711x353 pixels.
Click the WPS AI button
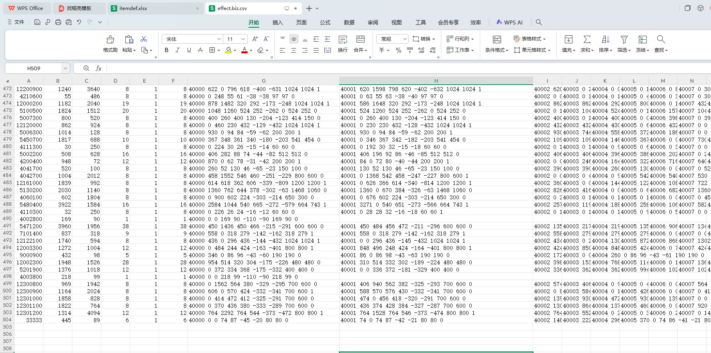(509, 22)
